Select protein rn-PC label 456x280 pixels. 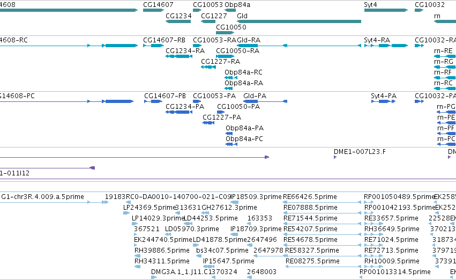click(x=446, y=139)
